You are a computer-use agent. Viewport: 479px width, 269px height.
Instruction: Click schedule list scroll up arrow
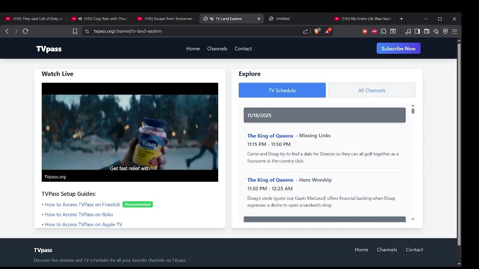pos(413,106)
